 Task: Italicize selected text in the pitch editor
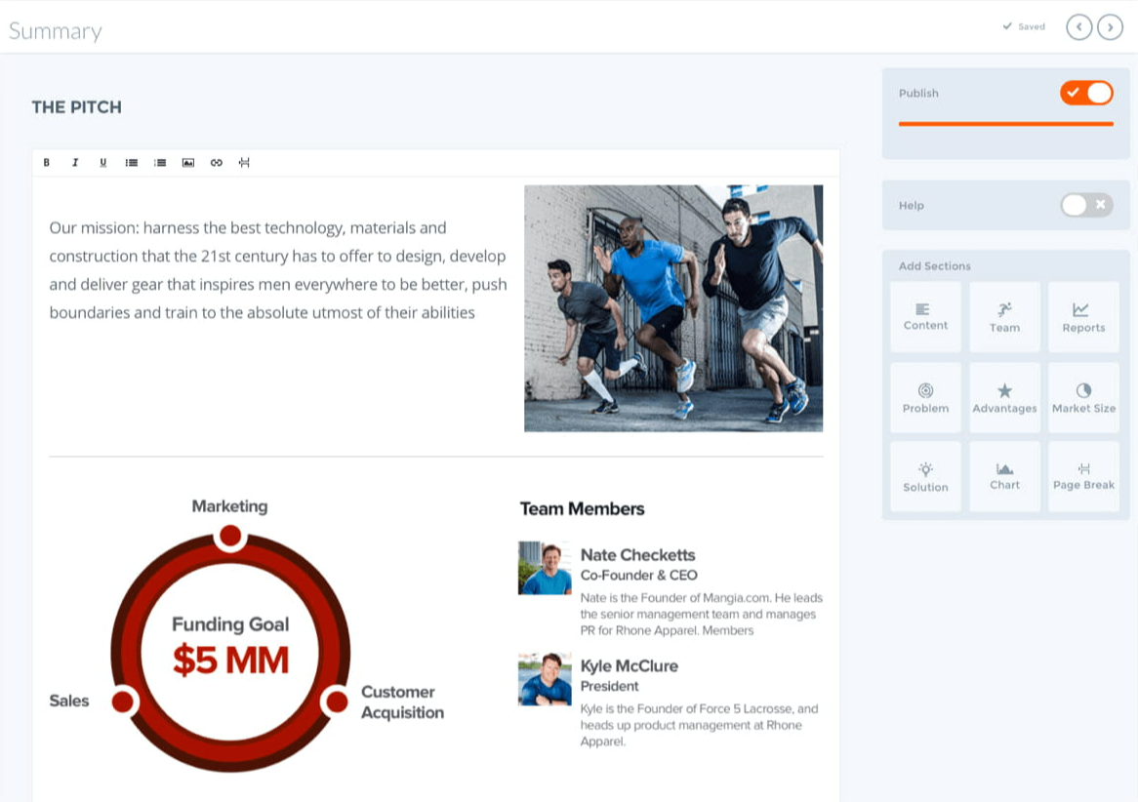(75, 163)
